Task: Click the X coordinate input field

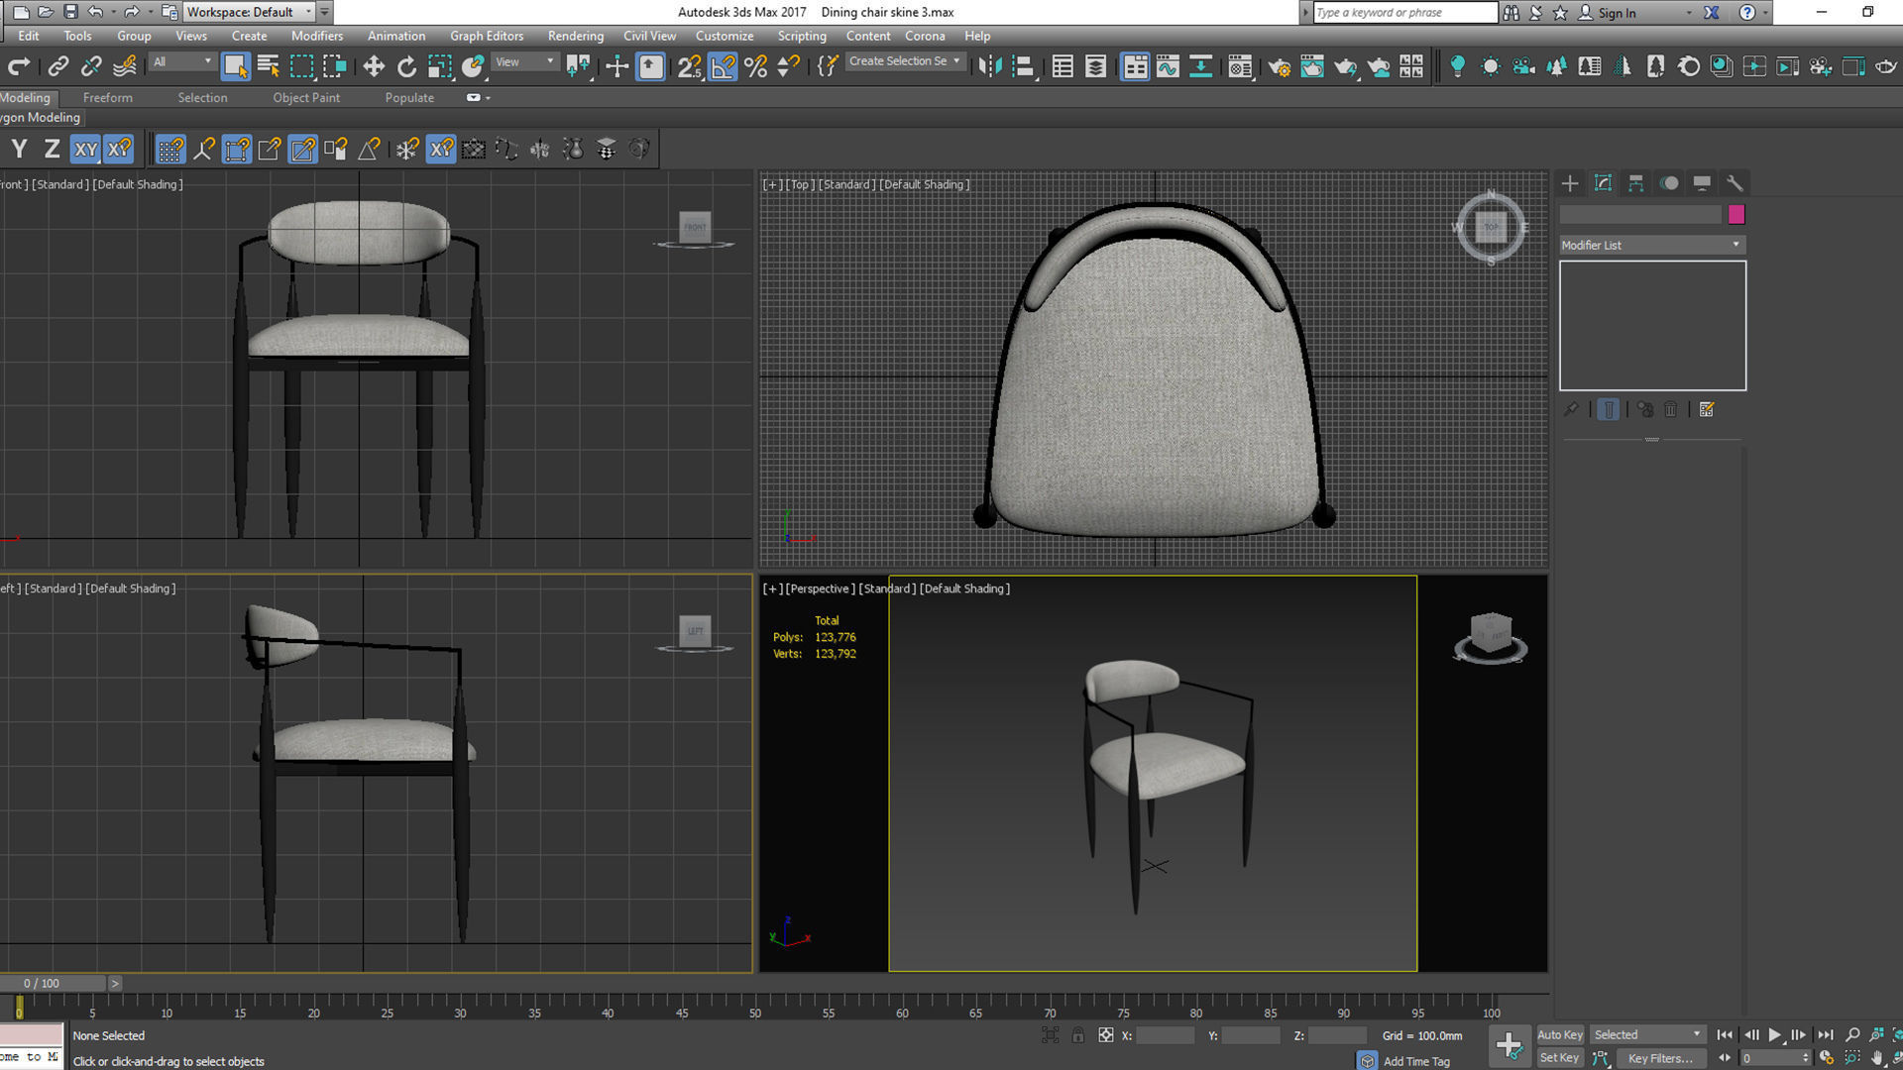Action: (x=1166, y=1035)
